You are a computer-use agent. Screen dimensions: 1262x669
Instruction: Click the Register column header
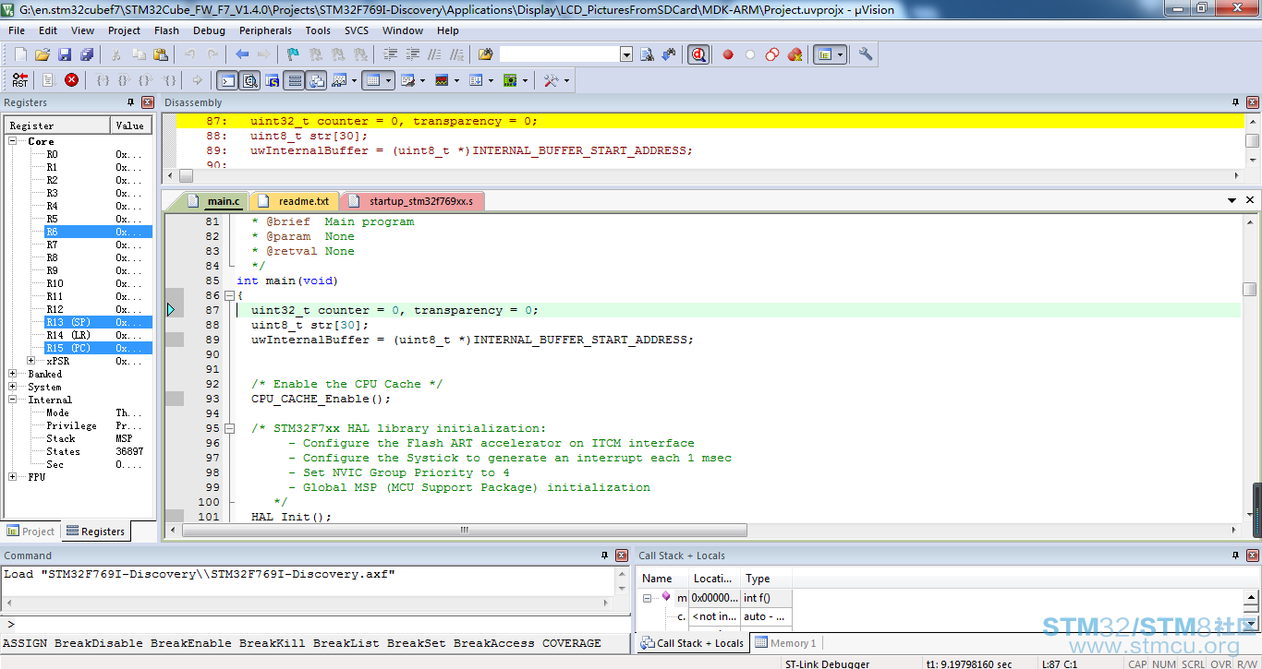[x=58, y=125]
